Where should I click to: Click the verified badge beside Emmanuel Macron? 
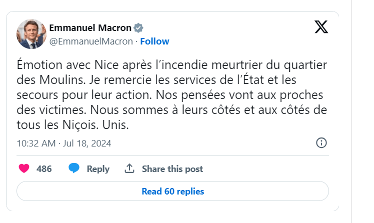[x=138, y=27]
